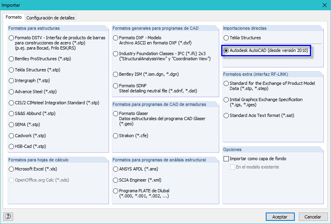Screen dimensions: 331x224
Task: Select Formato Glaser (*.geo) option
Action: (115, 113)
